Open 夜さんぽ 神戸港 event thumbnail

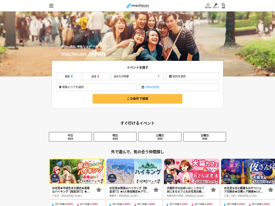tap(248, 172)
